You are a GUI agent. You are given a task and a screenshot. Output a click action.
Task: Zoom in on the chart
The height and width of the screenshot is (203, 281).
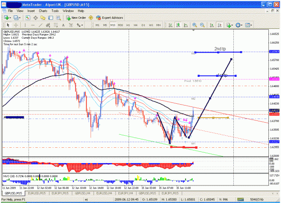pos(194,25)
